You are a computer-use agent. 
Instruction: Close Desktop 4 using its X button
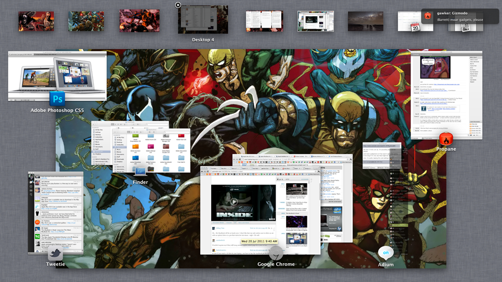click(178, 5)
